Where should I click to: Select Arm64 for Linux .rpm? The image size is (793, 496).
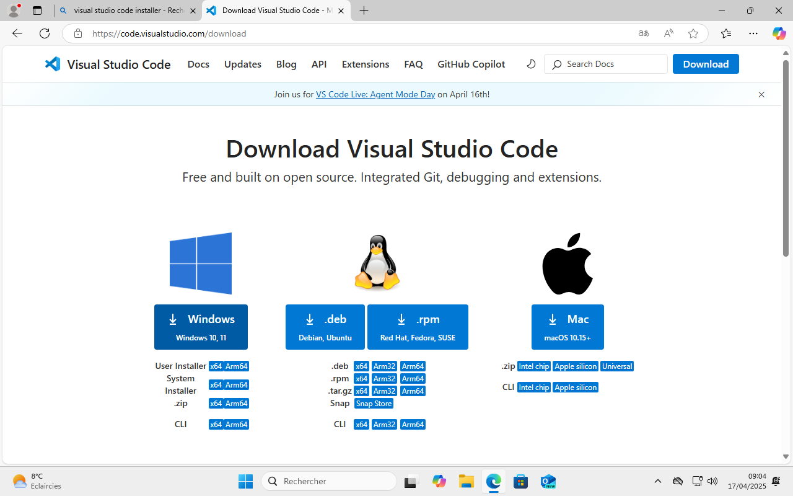413,379
